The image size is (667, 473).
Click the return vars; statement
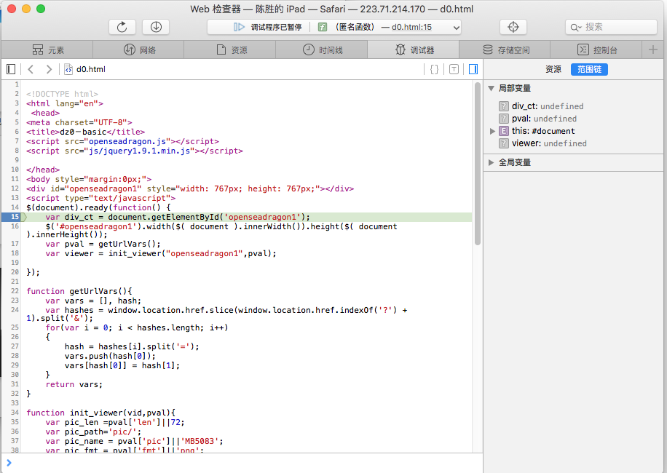(x=74, y=385)
